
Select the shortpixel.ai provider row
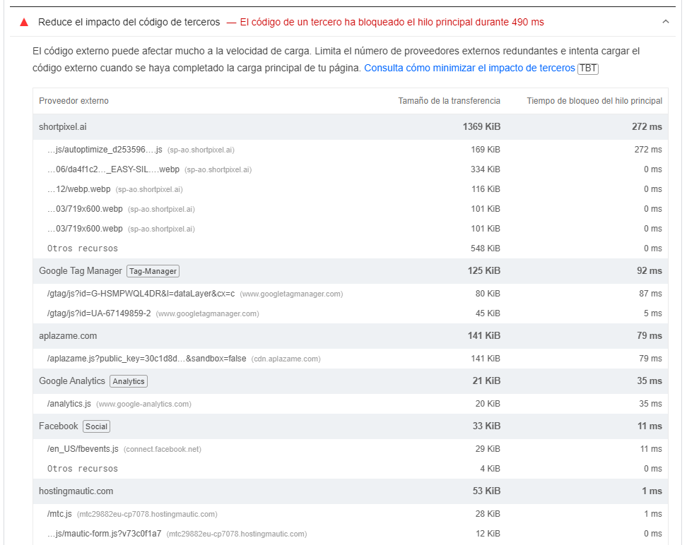click(350, 127)
